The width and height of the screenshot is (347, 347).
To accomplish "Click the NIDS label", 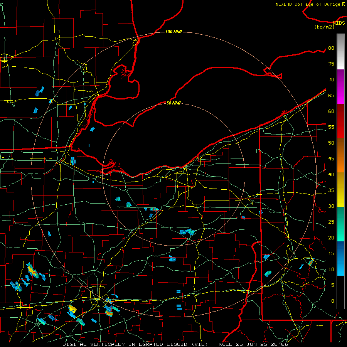I will (x=339, y=23).
